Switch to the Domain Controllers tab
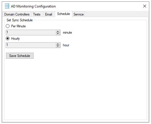151x124 pixels. coord(17,14)
